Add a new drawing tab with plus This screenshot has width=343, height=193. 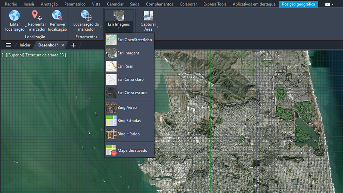tap(73, 45)
